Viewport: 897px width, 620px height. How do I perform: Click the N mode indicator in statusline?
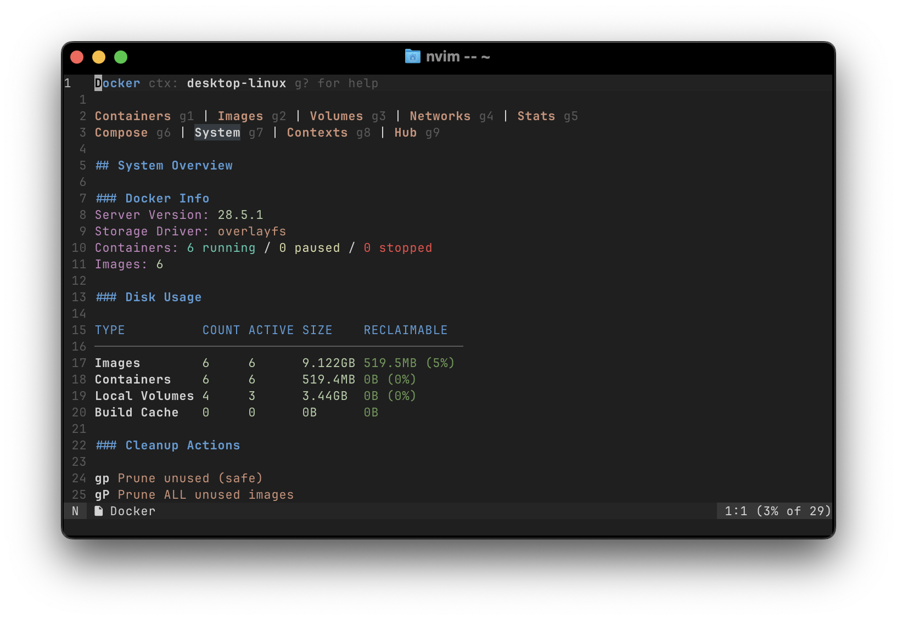[x=75, y=511]
